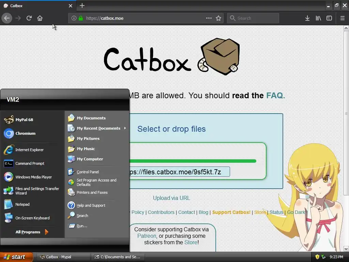Open My Pictures folder
The image size is (349, 262).
(x=97, y=139)
